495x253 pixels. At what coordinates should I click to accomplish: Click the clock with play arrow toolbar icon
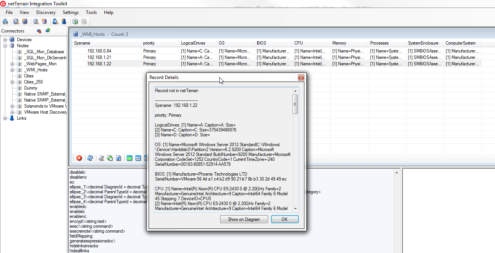(x=75, y=22)
